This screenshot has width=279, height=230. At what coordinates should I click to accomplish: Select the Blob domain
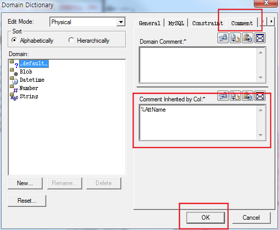coord(26,72)
